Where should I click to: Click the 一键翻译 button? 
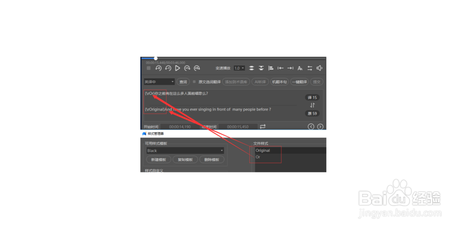click(x=299, y=82)
